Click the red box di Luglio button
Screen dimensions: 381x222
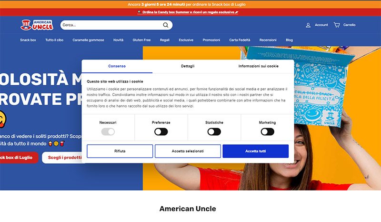click(19, 158)
